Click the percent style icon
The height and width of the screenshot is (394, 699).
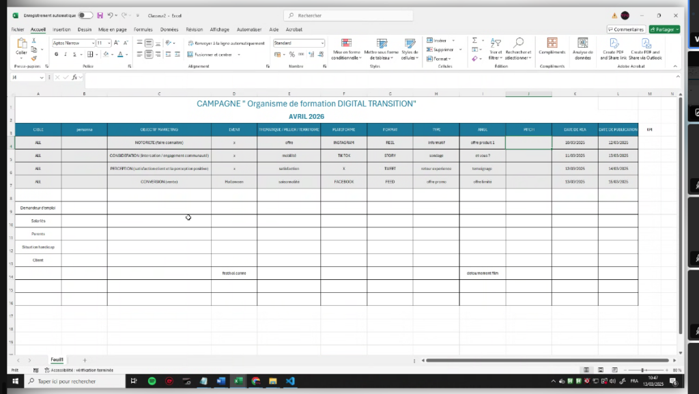pos(291,55)
